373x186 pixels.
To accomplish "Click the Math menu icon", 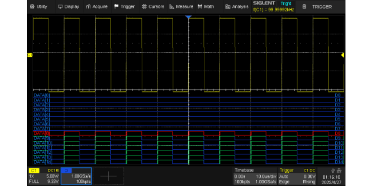I will tap(201, 7).
